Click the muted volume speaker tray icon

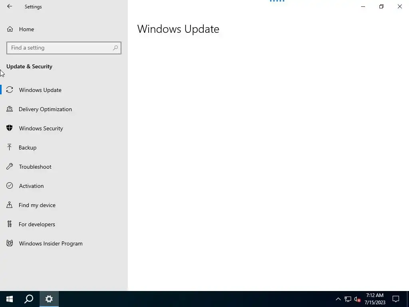(x=357, y=299)
